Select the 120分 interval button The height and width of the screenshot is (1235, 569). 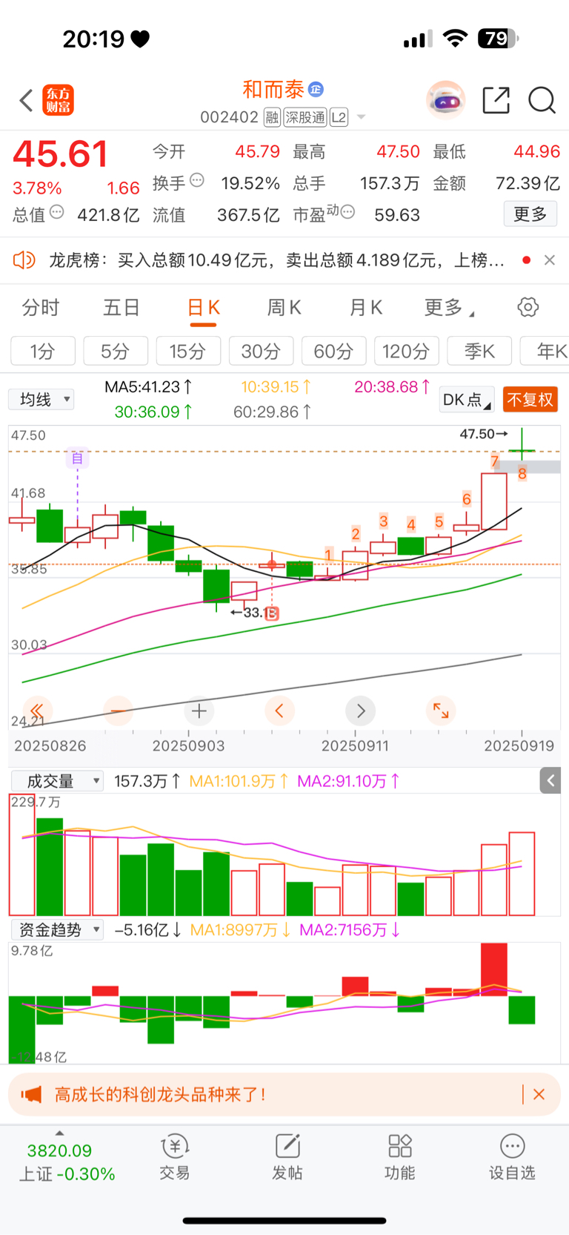(x=407, y=351)
